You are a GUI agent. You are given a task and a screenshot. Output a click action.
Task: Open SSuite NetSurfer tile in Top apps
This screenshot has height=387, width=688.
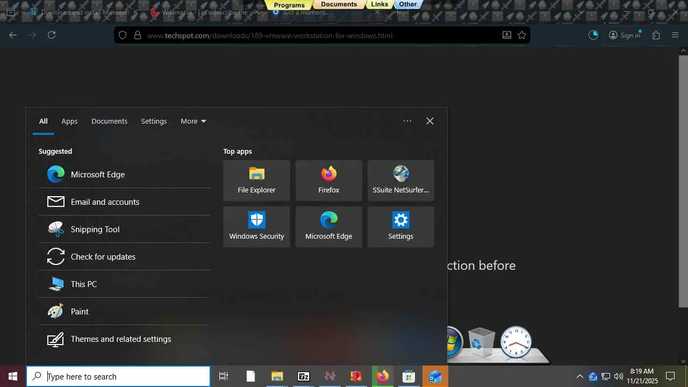401,181
